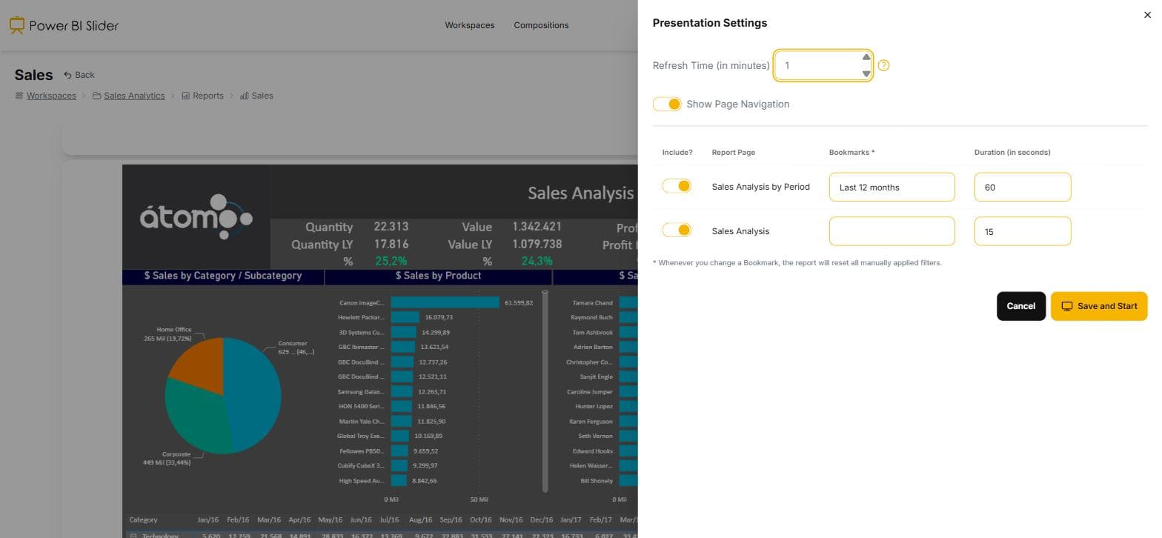
Task: Click the Power BI Slider logo icon
Action: coord(17,25)
